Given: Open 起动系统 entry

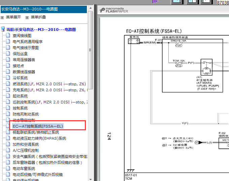Looking at the screenshot, I should tap(20, 96).
